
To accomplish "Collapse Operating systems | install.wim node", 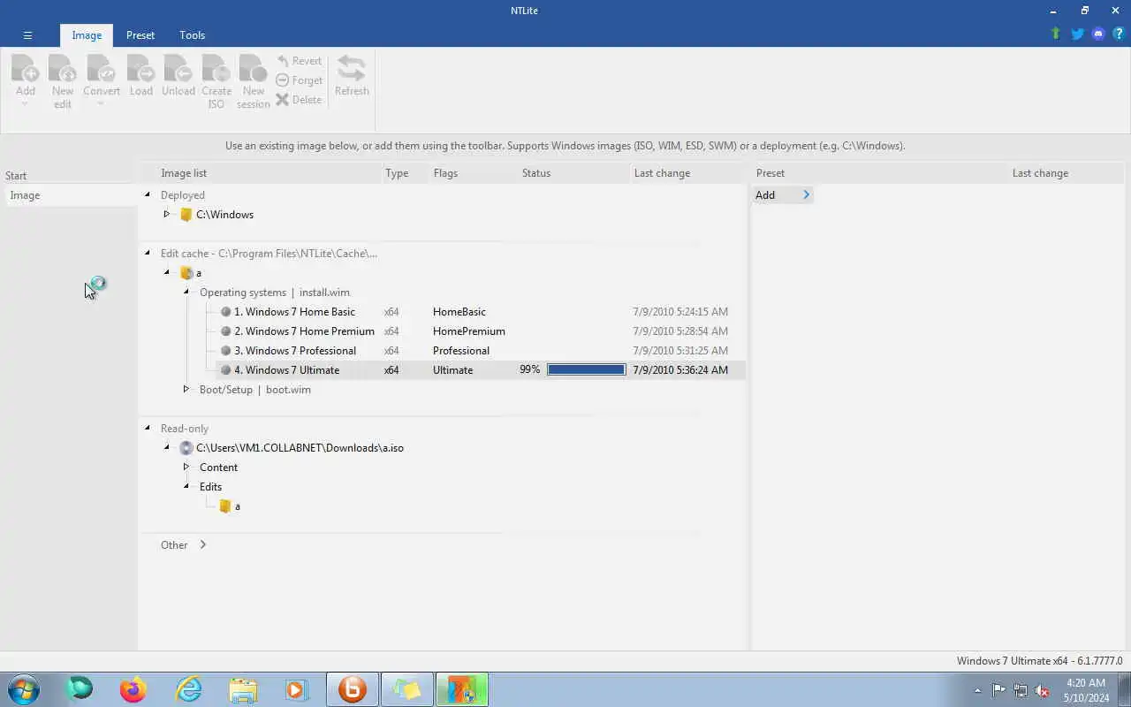I will point(186,292).
